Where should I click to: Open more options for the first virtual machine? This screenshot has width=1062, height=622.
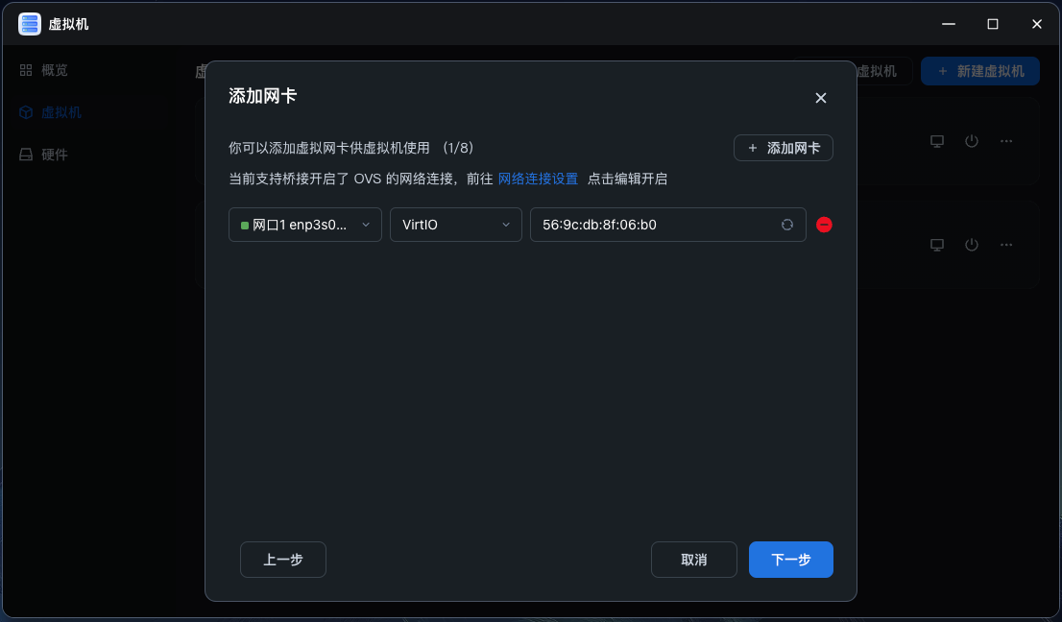point(1006,141)
